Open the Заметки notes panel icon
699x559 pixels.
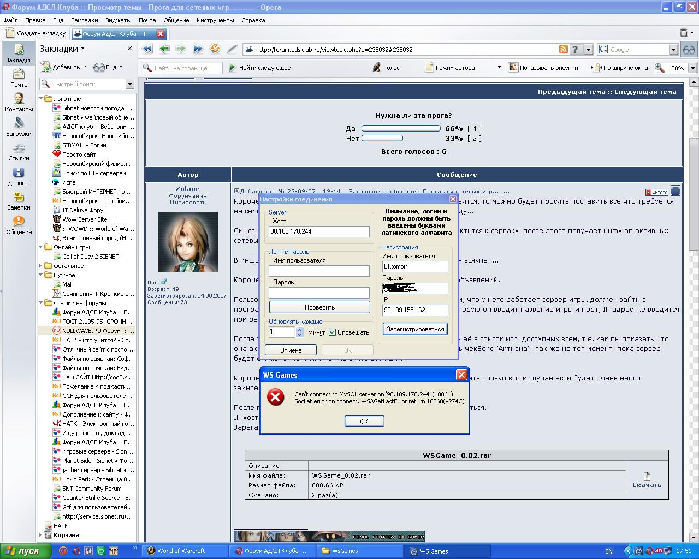[x=19, y=201]
